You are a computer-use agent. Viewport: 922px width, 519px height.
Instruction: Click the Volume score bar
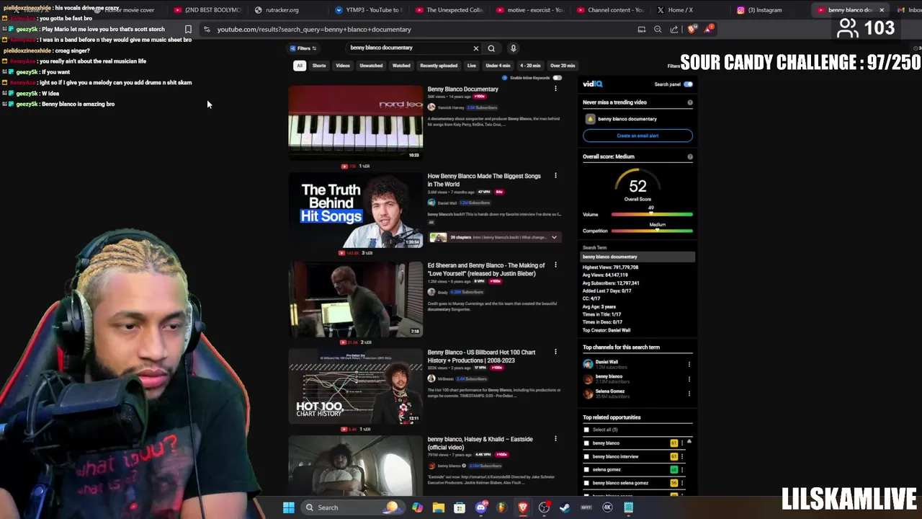click(652, 215)
